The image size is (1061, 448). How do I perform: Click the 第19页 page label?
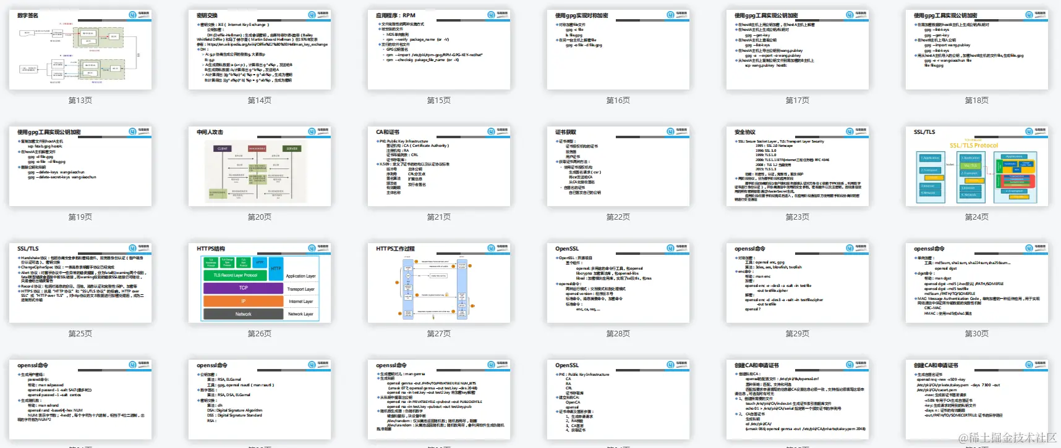point(80,217)
